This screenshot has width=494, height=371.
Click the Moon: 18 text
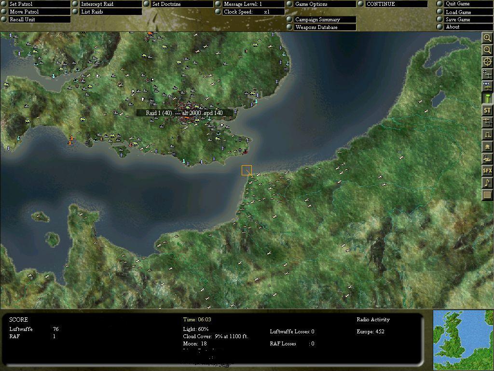(195, 343)
